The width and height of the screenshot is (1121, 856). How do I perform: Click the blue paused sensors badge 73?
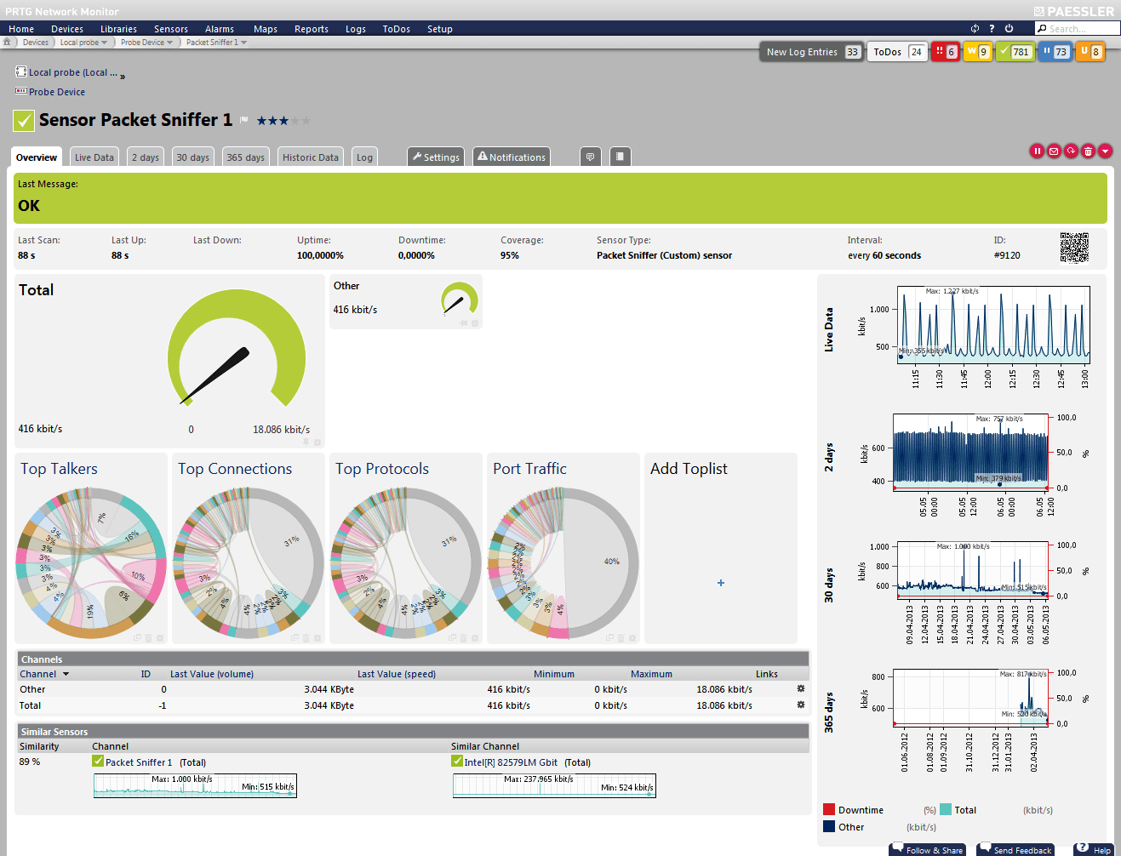(x=1055, y=52)
